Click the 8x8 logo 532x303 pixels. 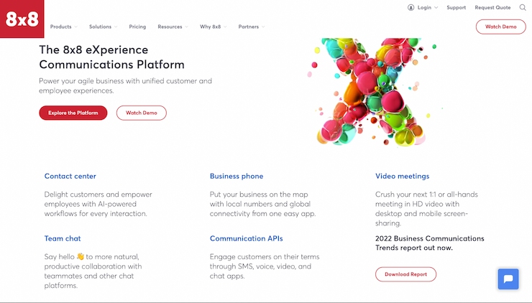(22, 19)
